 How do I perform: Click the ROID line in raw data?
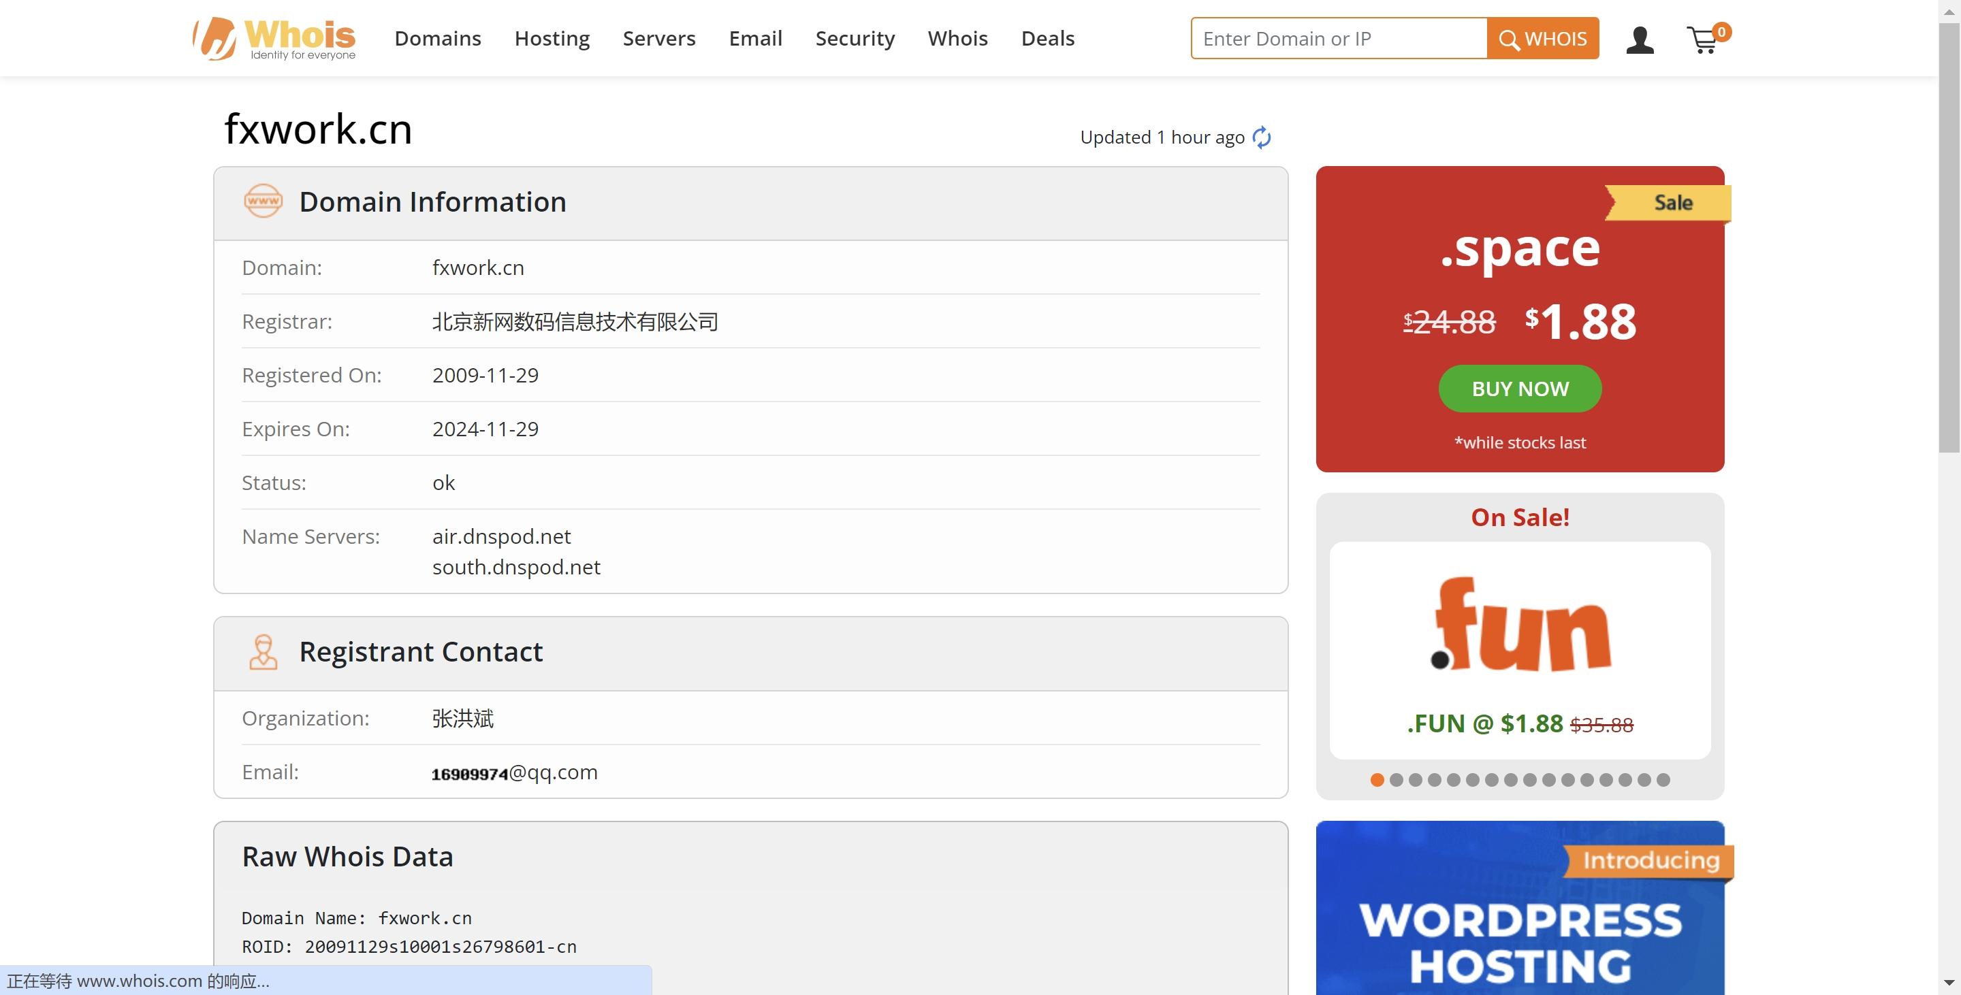click(x=409, y=946)
